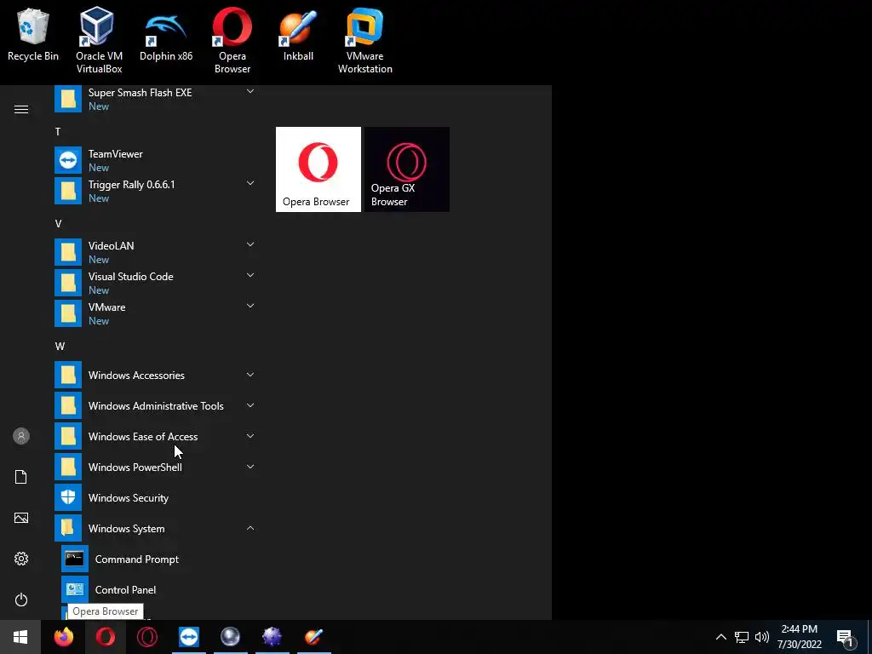This screenshot has width=872, height=654.
Task: Open Pictures from the Start sidebar
Action: coord(21,518)
